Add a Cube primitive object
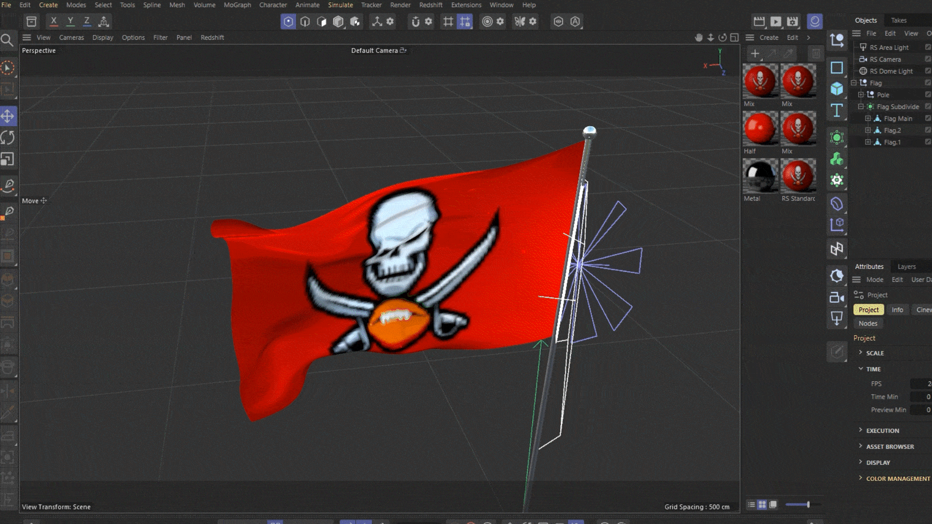932x524 pixels. [x=837, y=89]
